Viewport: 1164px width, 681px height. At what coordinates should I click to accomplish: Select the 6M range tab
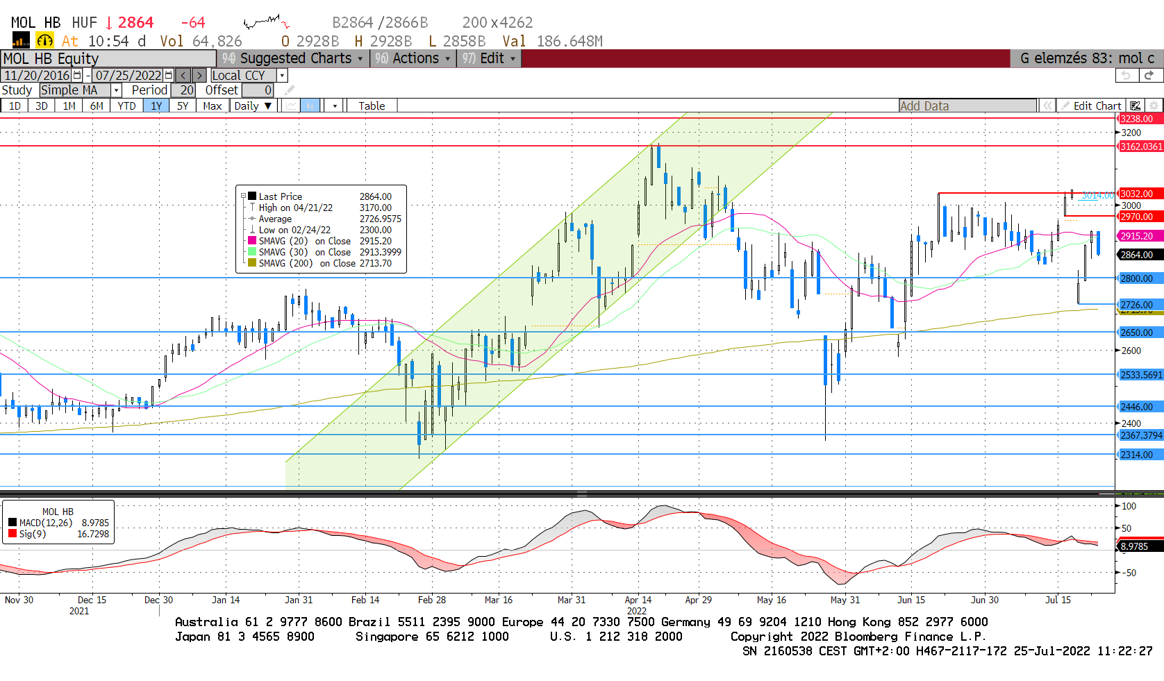(x=97, y=106)
